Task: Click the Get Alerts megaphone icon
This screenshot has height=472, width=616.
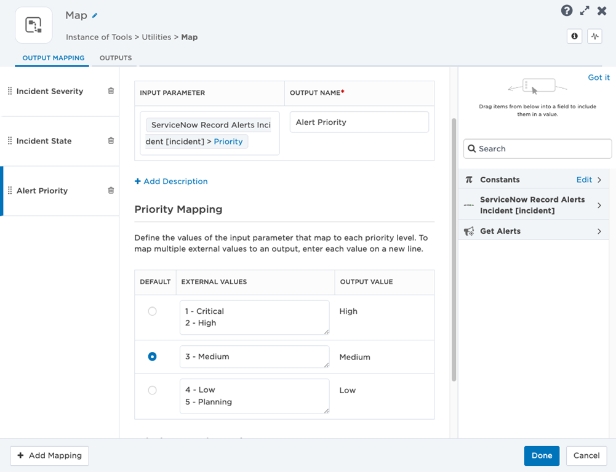Action: (x=469, y=231)
